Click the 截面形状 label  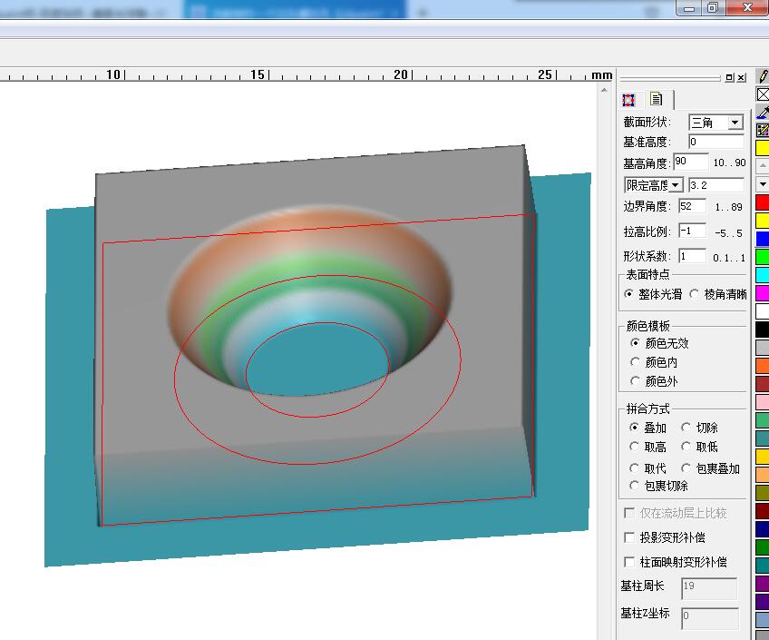click(647, 123)
